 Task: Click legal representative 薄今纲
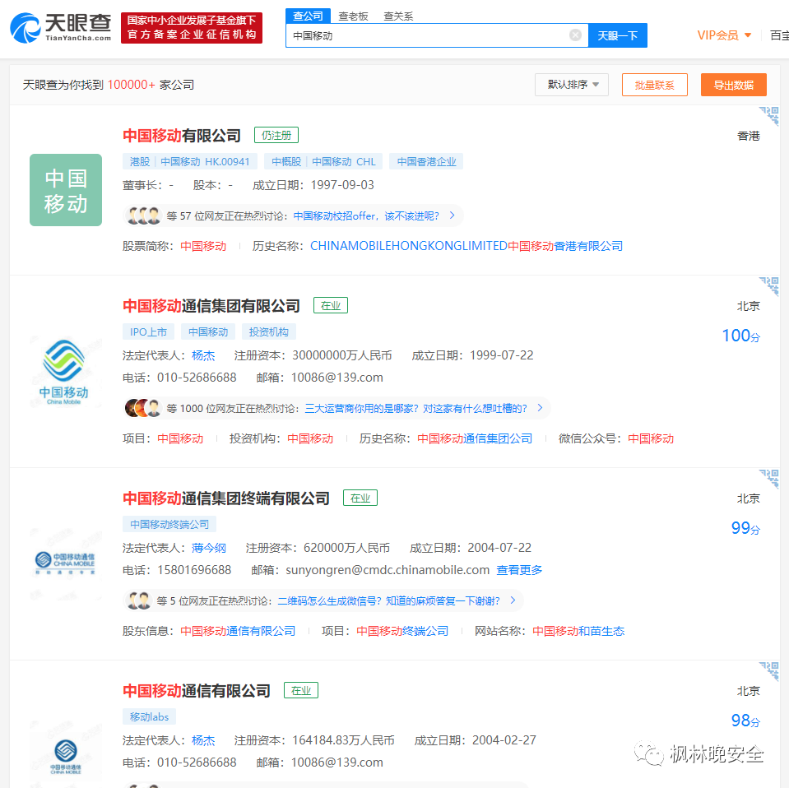[209, 548]
